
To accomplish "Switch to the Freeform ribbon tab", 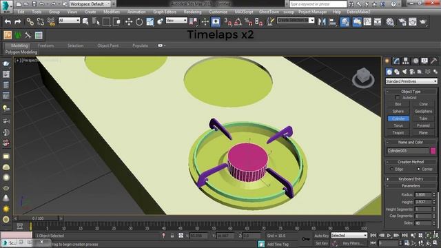I will tap(46, 45).
